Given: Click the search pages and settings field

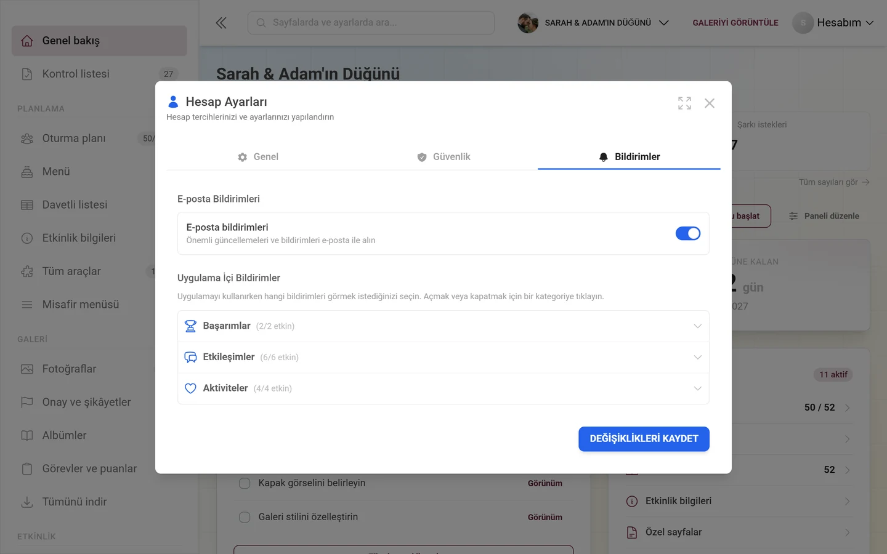Looking at the screenshot, I should click(x=371, y=23).
